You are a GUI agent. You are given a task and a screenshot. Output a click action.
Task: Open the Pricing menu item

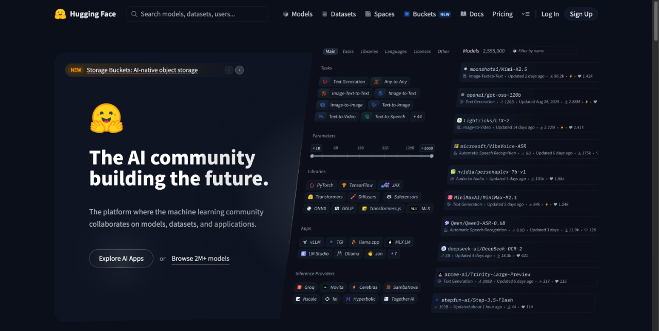[502, 14]
